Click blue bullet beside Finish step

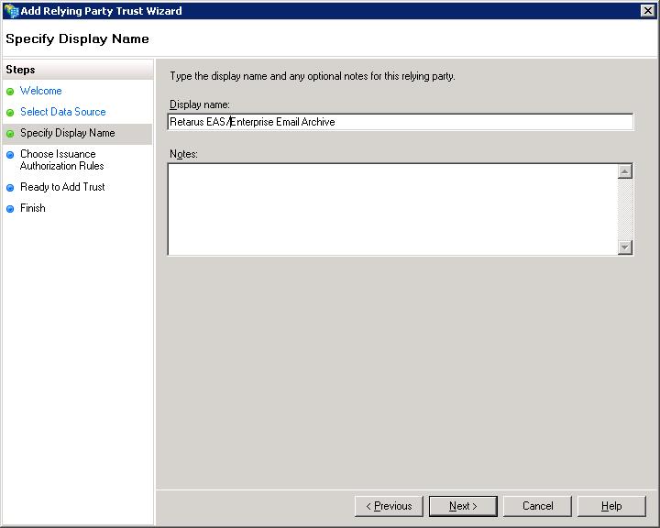tap(10, 209)
